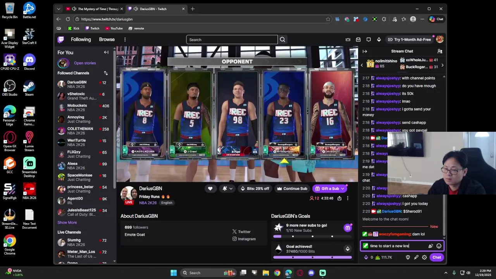The height and width of the screenshot is (279, 496).
Task: Open the emote picker smiley
Action: pos(439,246)
